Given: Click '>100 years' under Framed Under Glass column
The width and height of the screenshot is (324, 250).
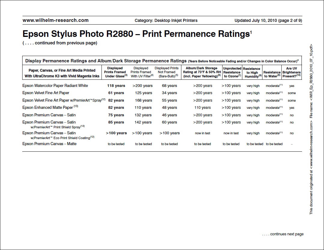Looking at the screenshot, I should point(116,133).
